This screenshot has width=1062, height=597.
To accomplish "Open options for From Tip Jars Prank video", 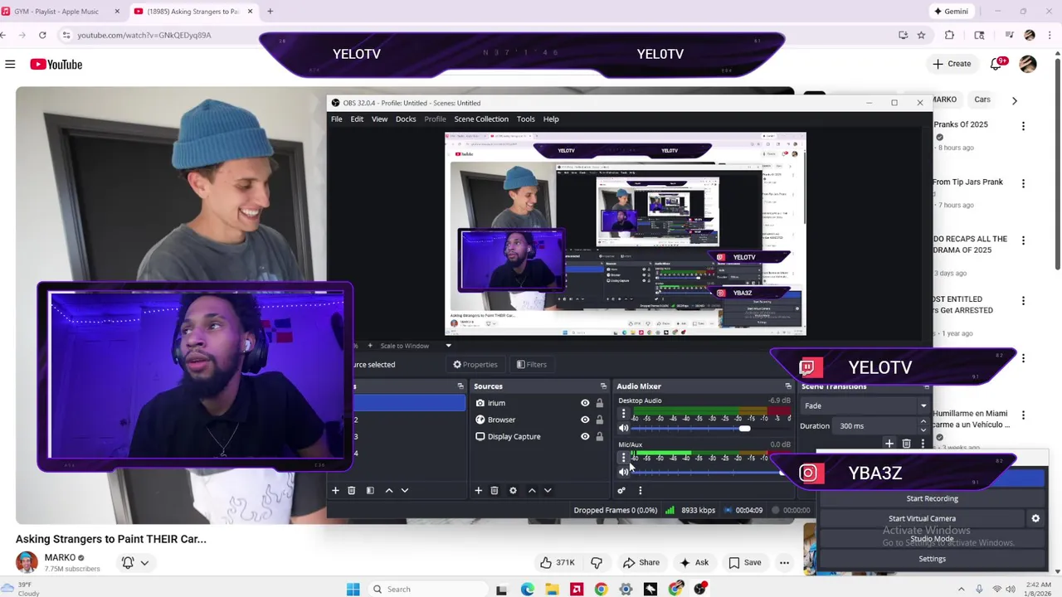I will point(1023,183).
